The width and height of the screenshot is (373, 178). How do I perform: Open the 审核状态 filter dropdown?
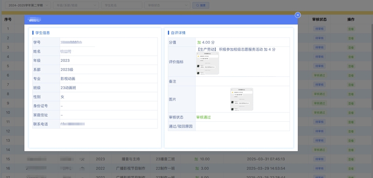pyautogui.click(x=167, y=5)
